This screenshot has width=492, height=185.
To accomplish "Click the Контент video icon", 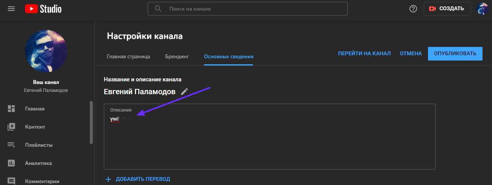I will click(11, 127).
